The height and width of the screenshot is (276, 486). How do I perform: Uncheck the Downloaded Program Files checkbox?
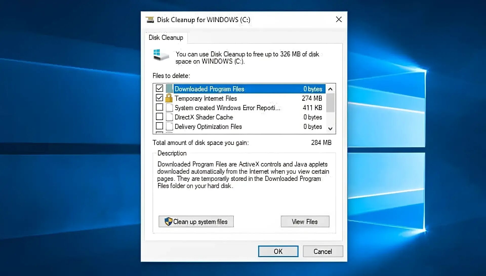click(x=159, y=88)
